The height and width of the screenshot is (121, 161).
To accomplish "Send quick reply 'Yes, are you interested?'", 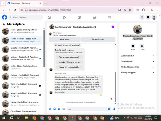I will (69, 57).
